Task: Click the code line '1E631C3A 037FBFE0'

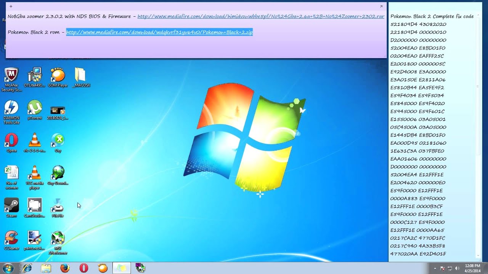Action: click(x=417, y=151)
